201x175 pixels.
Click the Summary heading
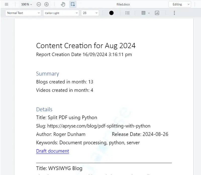47,74
